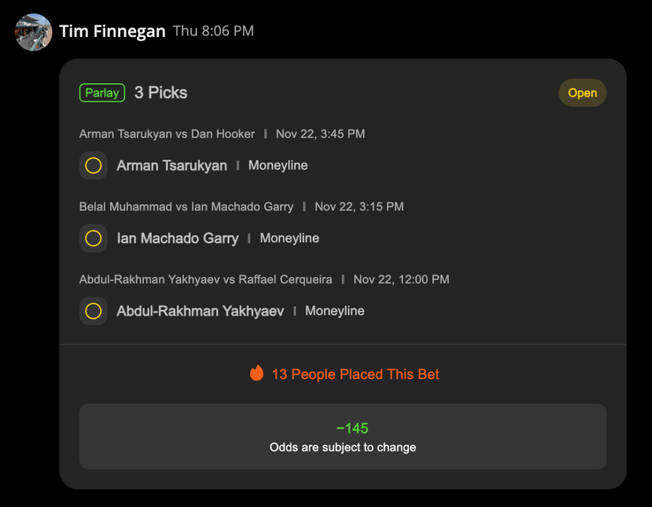652x507 pixels.
Task: Click the -145 odds value
Action: pos(352,428)
